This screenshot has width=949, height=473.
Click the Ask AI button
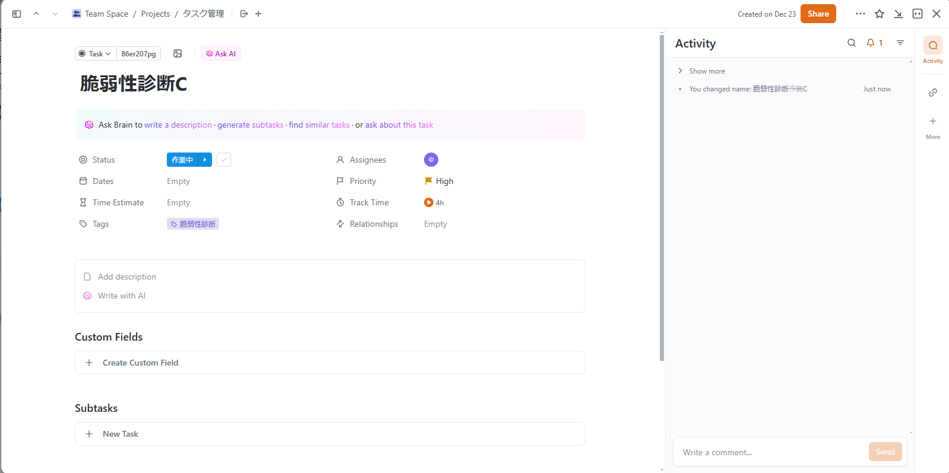[x=221, y=53]
